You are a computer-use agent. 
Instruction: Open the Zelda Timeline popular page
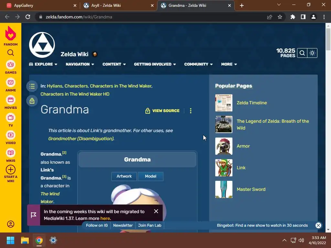click(251, 103)
